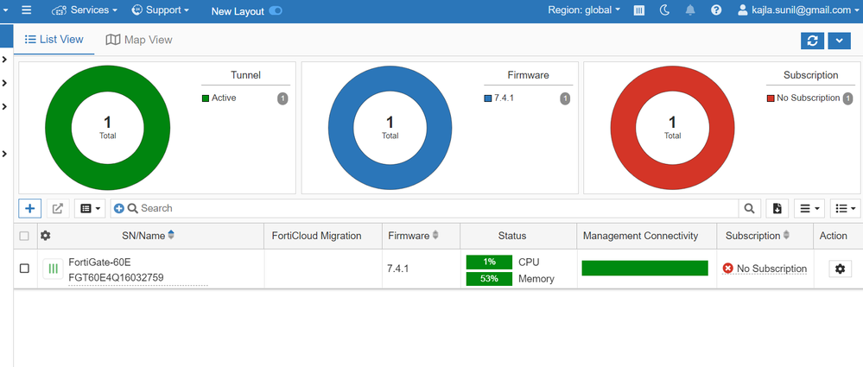Screen dimensions: 863x367
Task: Expand the bottom left sidebar chevron
Action: click(x=4, y=154)
